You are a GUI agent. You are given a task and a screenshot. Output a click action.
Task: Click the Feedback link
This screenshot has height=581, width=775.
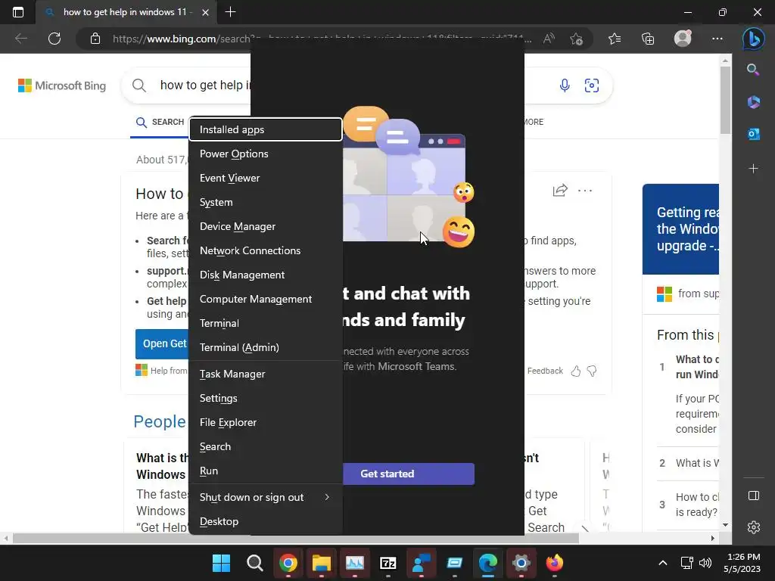[545, 371]
